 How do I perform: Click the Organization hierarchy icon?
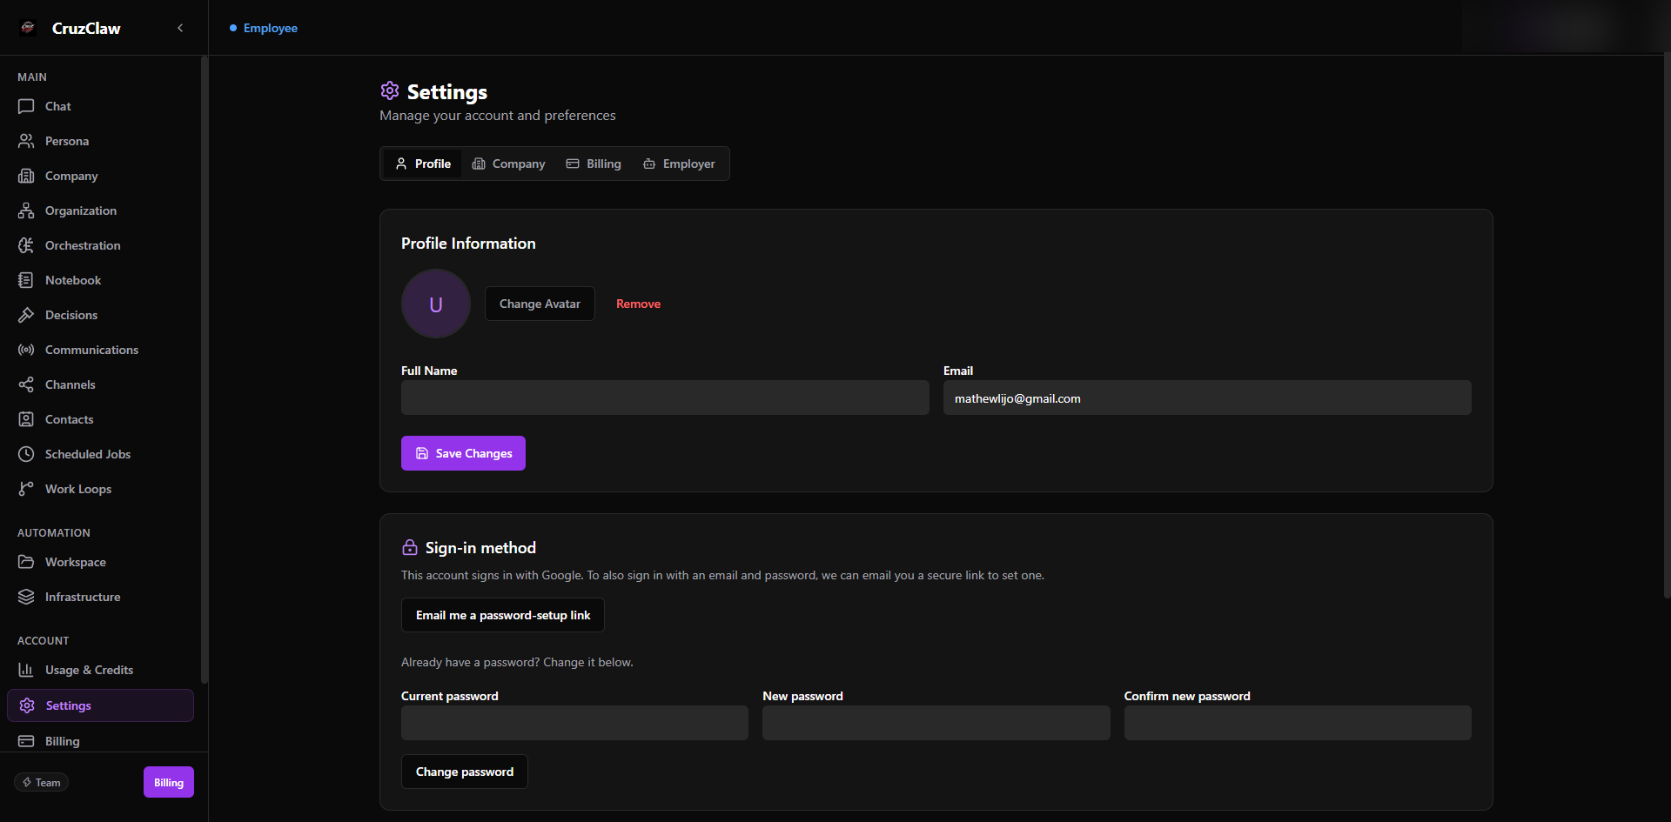tap(26, 211)
